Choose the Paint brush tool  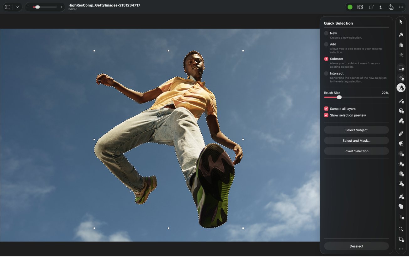[x=401, y=101]
